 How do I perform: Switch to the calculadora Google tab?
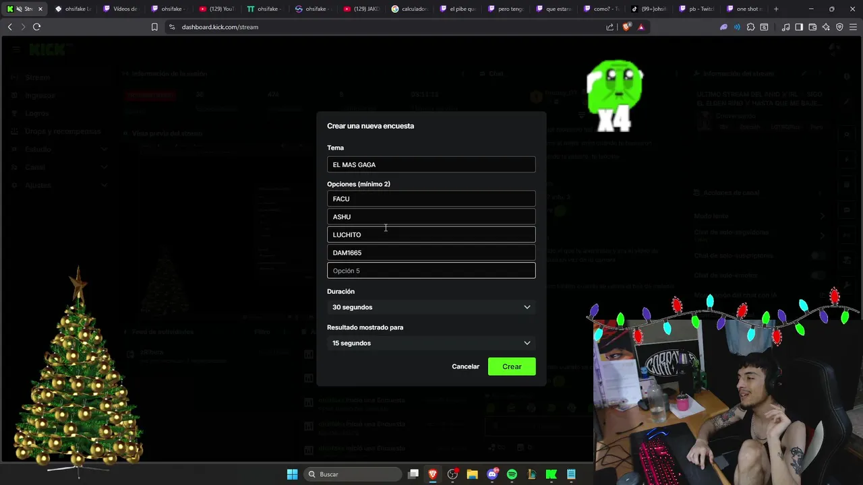point(409,9)
